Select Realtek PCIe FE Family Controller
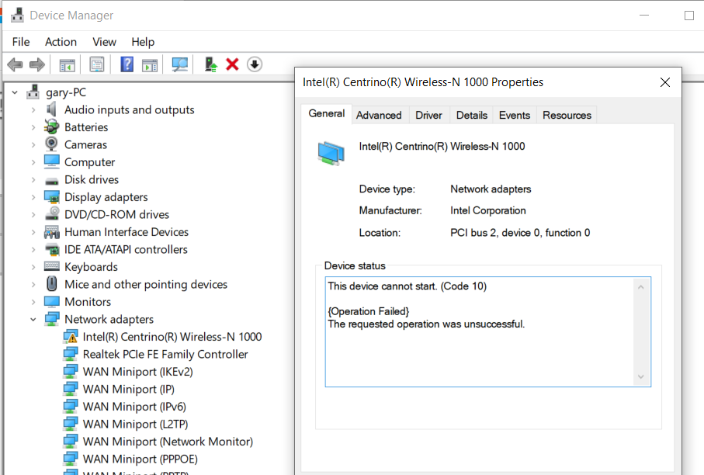 tap(165, 354)
